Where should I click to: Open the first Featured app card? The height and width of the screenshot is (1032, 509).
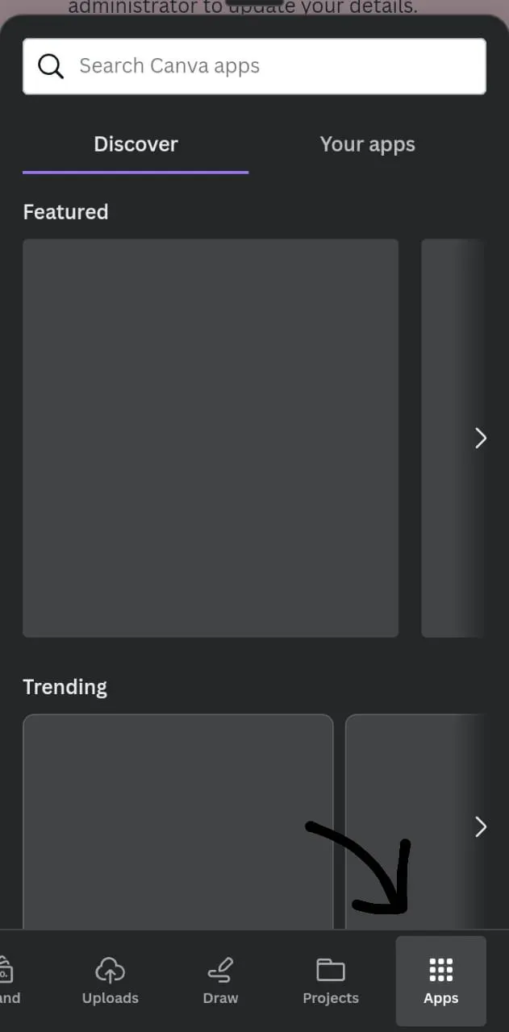tap(211, 438)
